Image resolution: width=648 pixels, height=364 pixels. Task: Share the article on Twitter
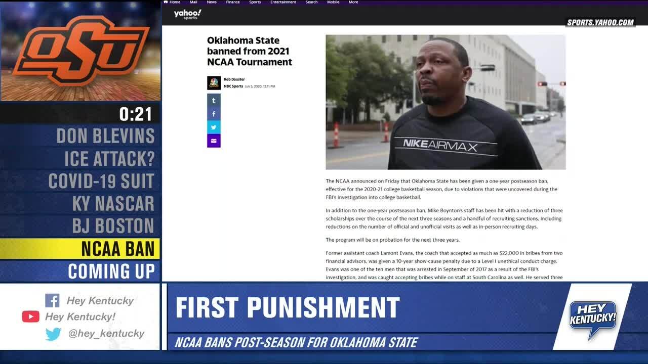214,127
